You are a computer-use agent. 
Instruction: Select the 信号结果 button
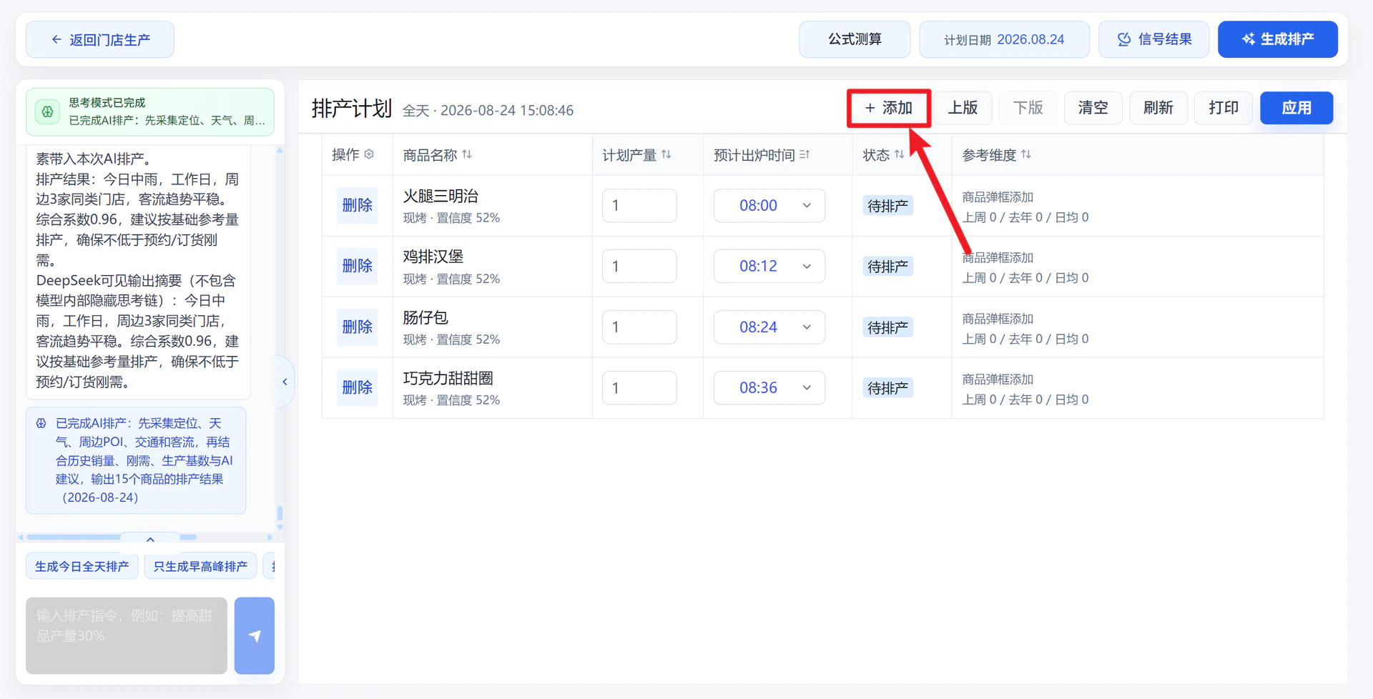click(1153, 39)
